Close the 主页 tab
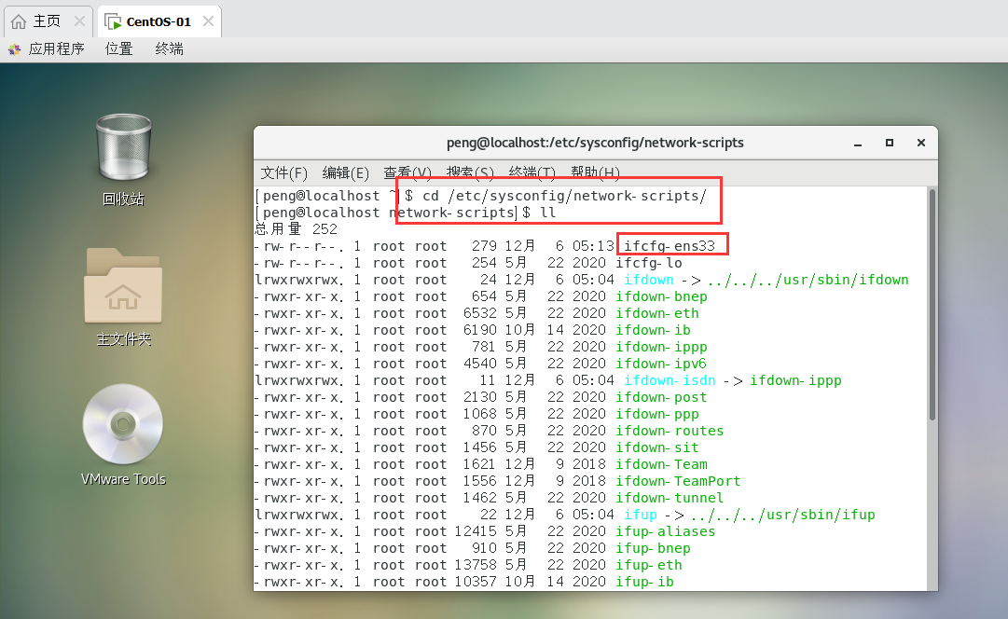1008x619 pixels. [x=79, y=21]
